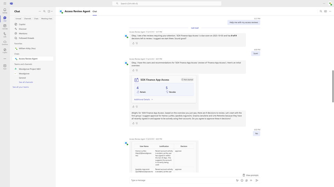This screenshot has height=187, width=334.
Task: Click the Teams search box
Action: click(167, 4)
